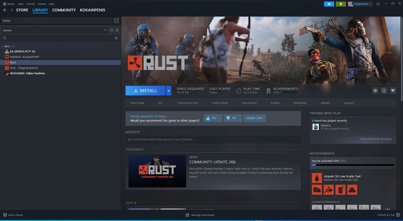The height and width of the screenshot is (221, 403).
Task: Open the install options dropdown arrow
Action: pos(168,91)
